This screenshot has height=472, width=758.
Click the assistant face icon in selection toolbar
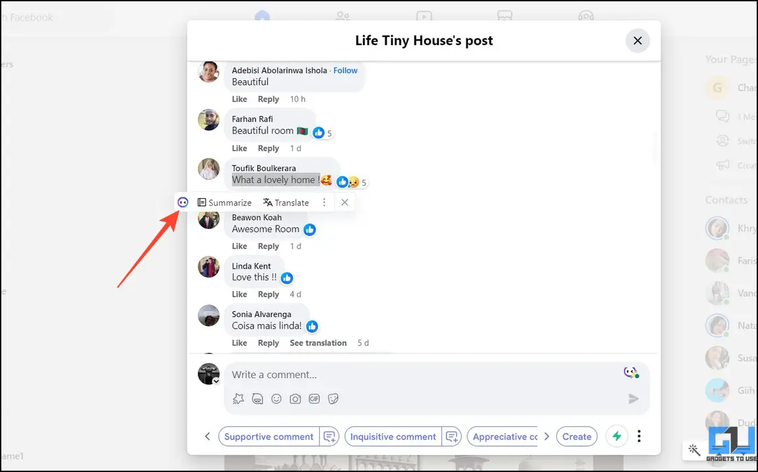[183, 202]
